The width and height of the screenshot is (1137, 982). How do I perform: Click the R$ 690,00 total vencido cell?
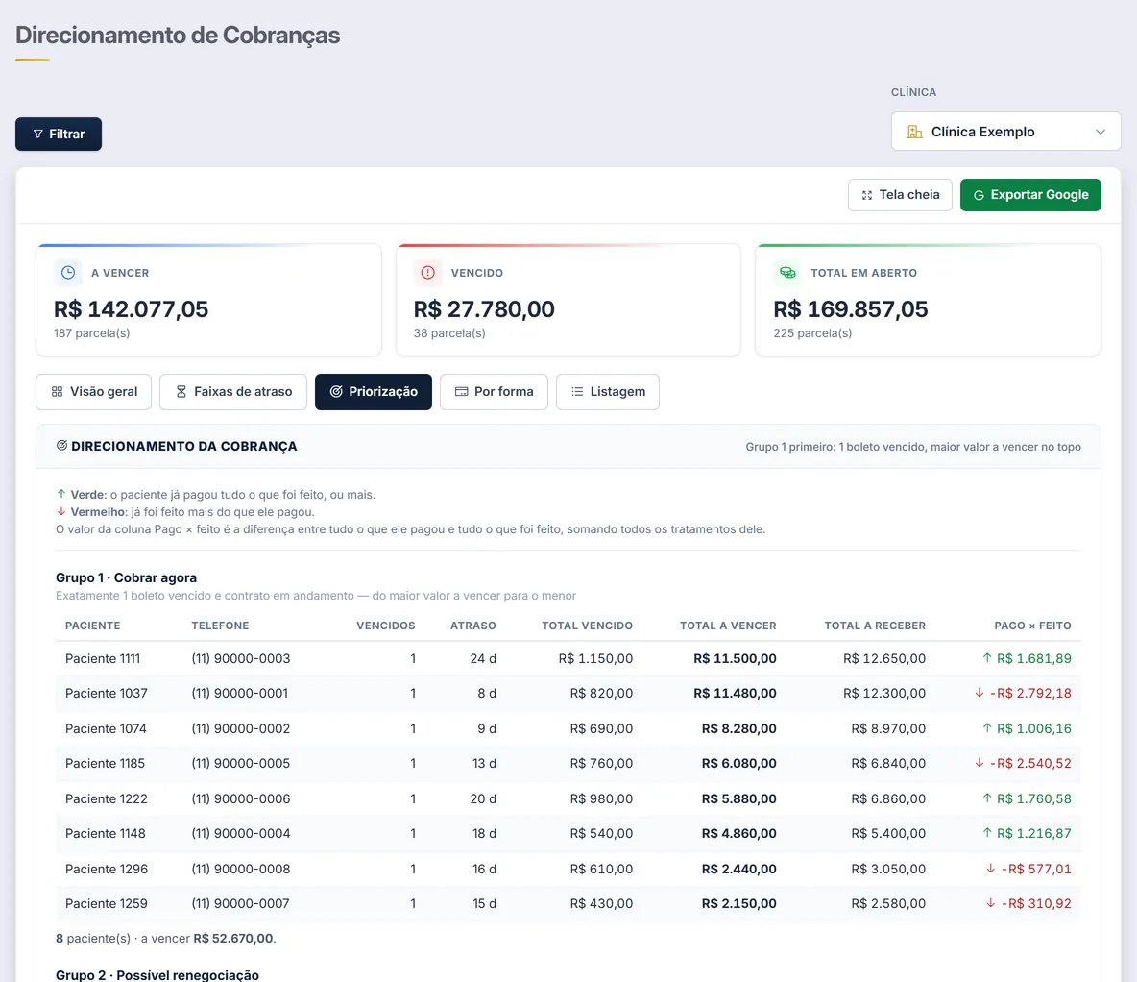pyautogui.click(x=601, y=728)
